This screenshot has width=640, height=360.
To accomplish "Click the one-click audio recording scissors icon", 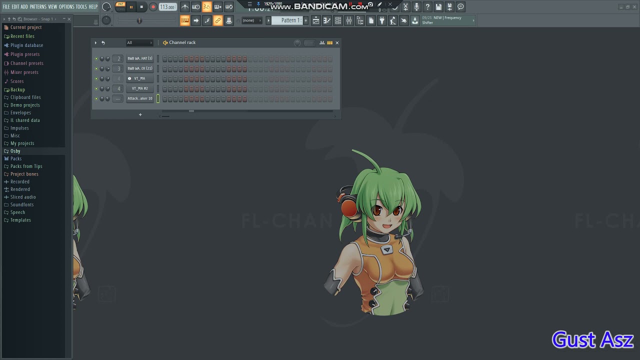I will coord(405,7).
